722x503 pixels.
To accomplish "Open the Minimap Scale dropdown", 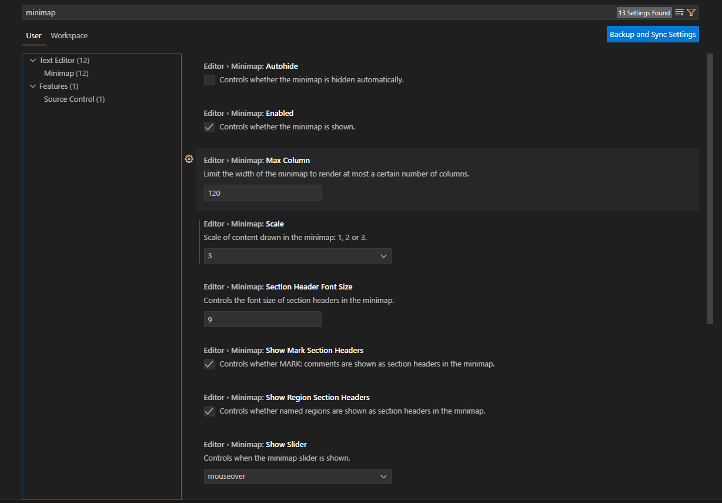I will tap(298, 256).
